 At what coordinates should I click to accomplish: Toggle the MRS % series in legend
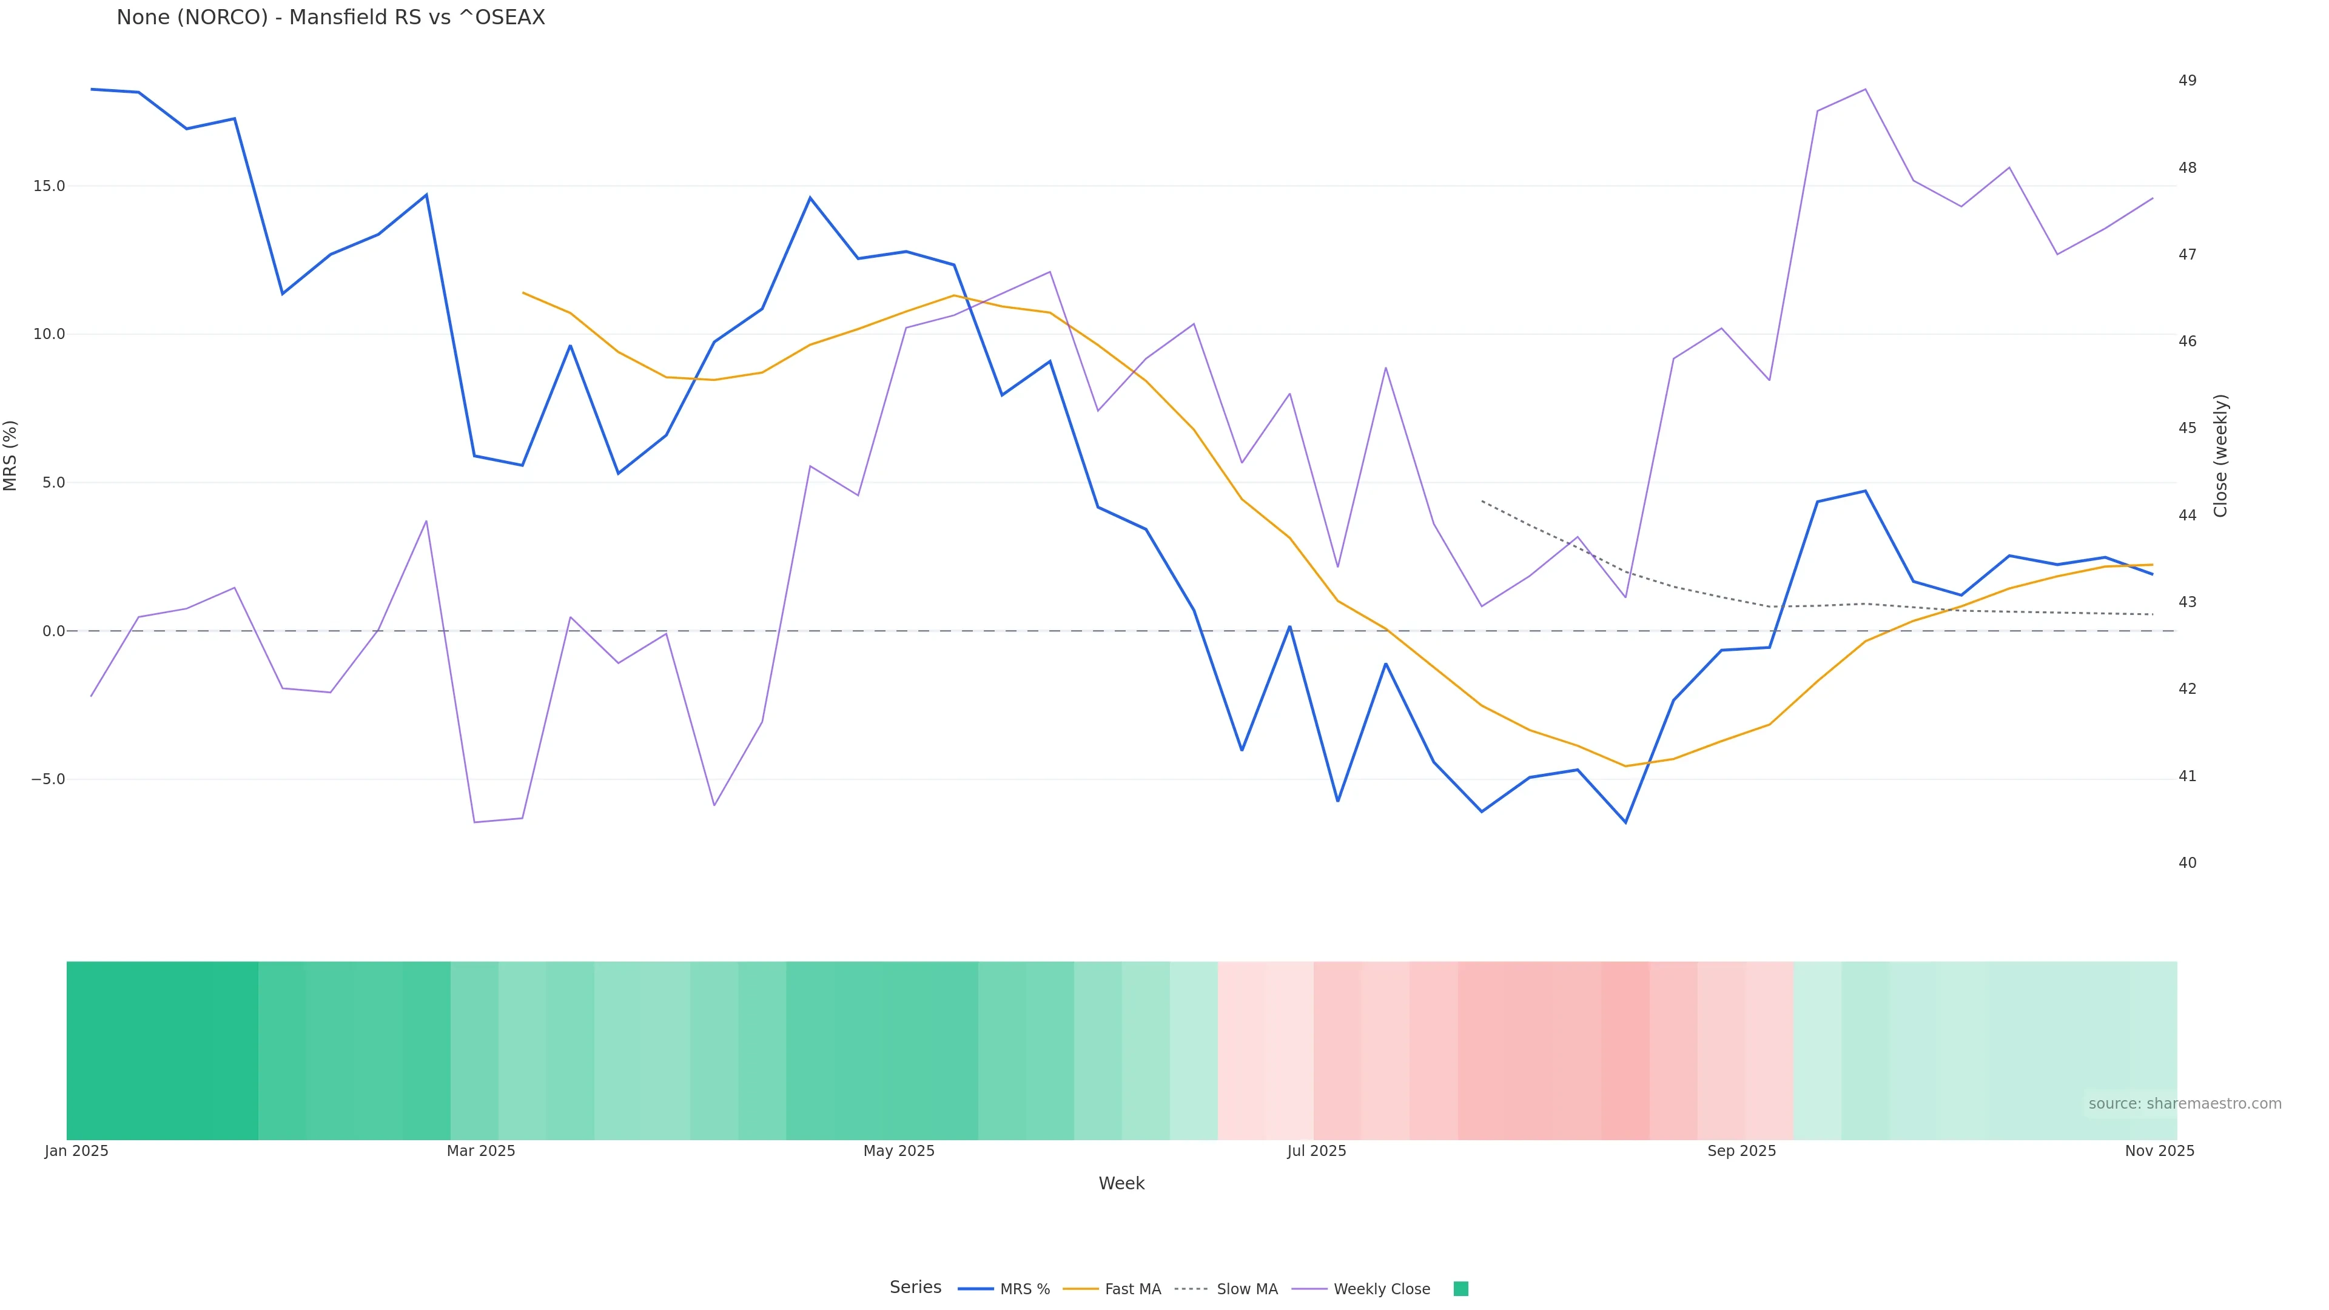(x=1004, y=1289)
